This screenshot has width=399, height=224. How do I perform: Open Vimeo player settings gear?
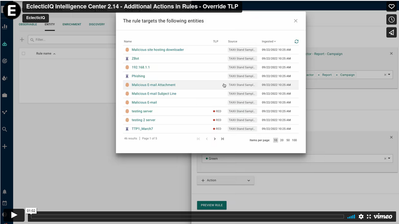pyautogui.click(x=361, y=217)
